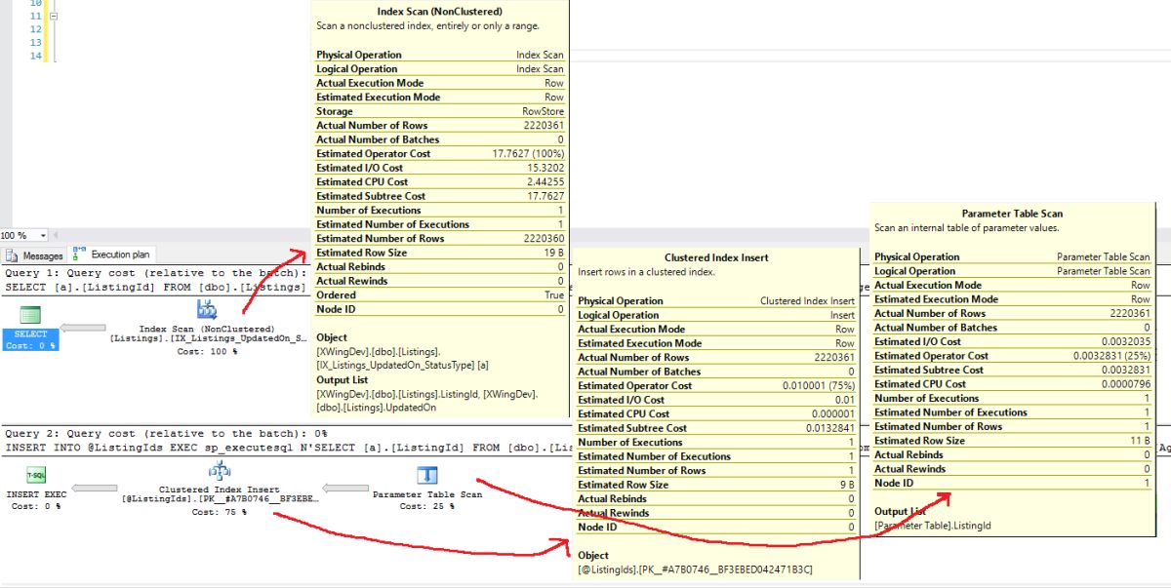The image size is (1171, 588).
Task: Click the '[@ListingIds].[PK__#A7B0746__BF3EBE...' label in the plan
Action: coord(219,499)
